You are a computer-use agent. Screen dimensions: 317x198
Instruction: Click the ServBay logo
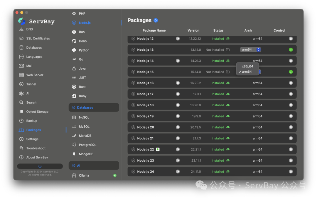(x=22, y=21)
